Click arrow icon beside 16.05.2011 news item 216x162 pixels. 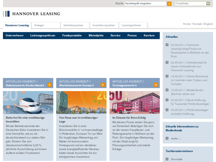coord(167,76)
